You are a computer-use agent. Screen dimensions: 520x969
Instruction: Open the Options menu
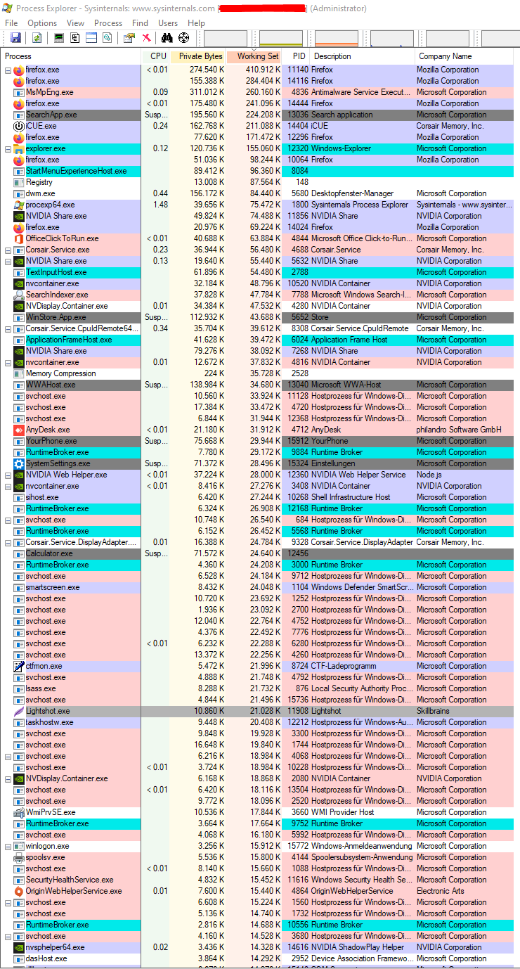(x=42, y=23)
